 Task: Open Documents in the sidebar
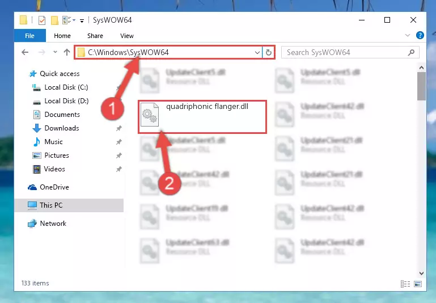pyautogui.click(x=62, y=115)
